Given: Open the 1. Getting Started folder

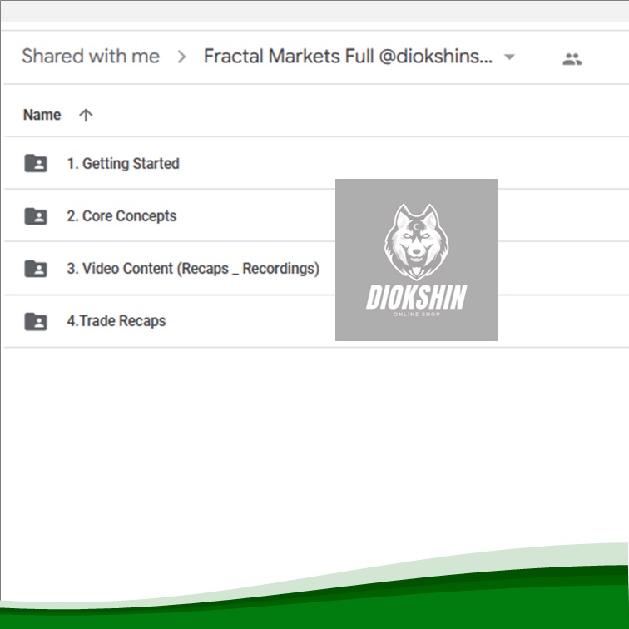Looking at the screenshot, I should (123, 164).
